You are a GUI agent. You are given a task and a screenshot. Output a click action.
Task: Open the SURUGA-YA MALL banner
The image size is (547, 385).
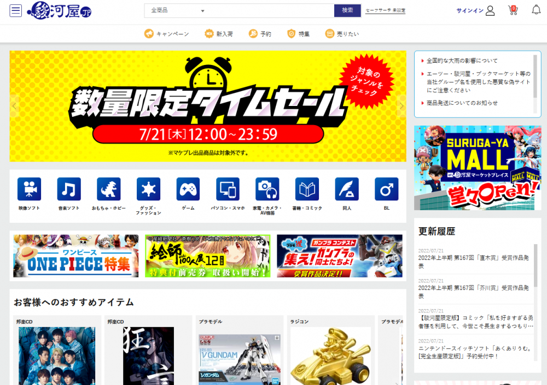(x=478, y=168)
